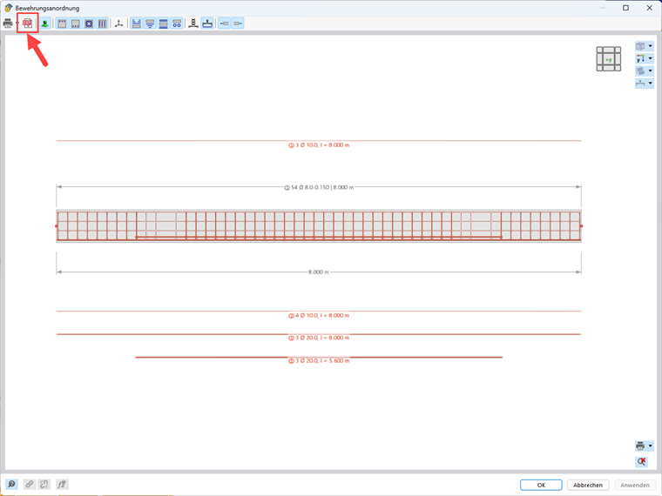Image resolution: width=662 pixels, height=496 pixels.
Task: Toggle the bar numbering '00' icon
Action: point(177,23)
